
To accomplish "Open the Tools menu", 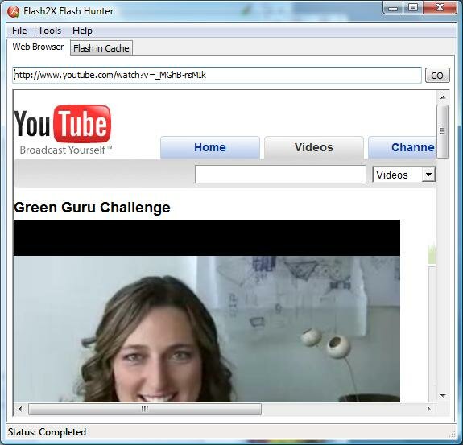I will click(50, 31).
